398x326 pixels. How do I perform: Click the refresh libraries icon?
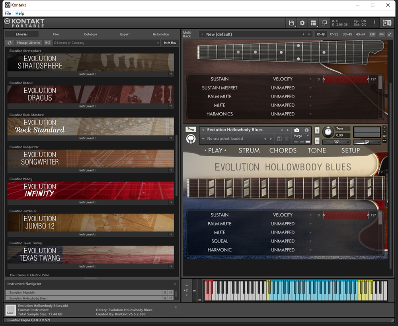coord(10,43)
